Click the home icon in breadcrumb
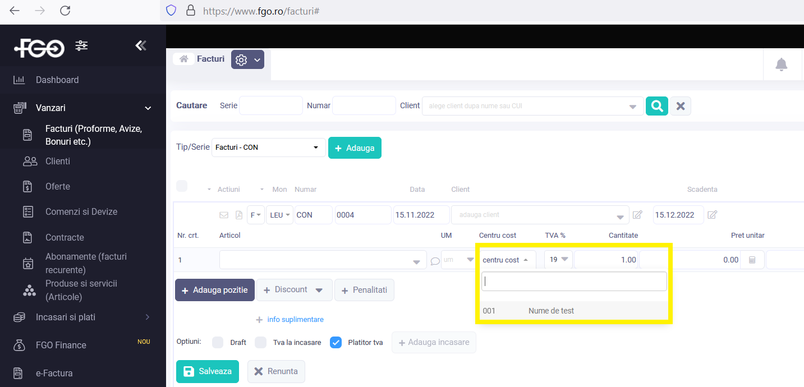 pyautogui.click(x=183, y=59)
